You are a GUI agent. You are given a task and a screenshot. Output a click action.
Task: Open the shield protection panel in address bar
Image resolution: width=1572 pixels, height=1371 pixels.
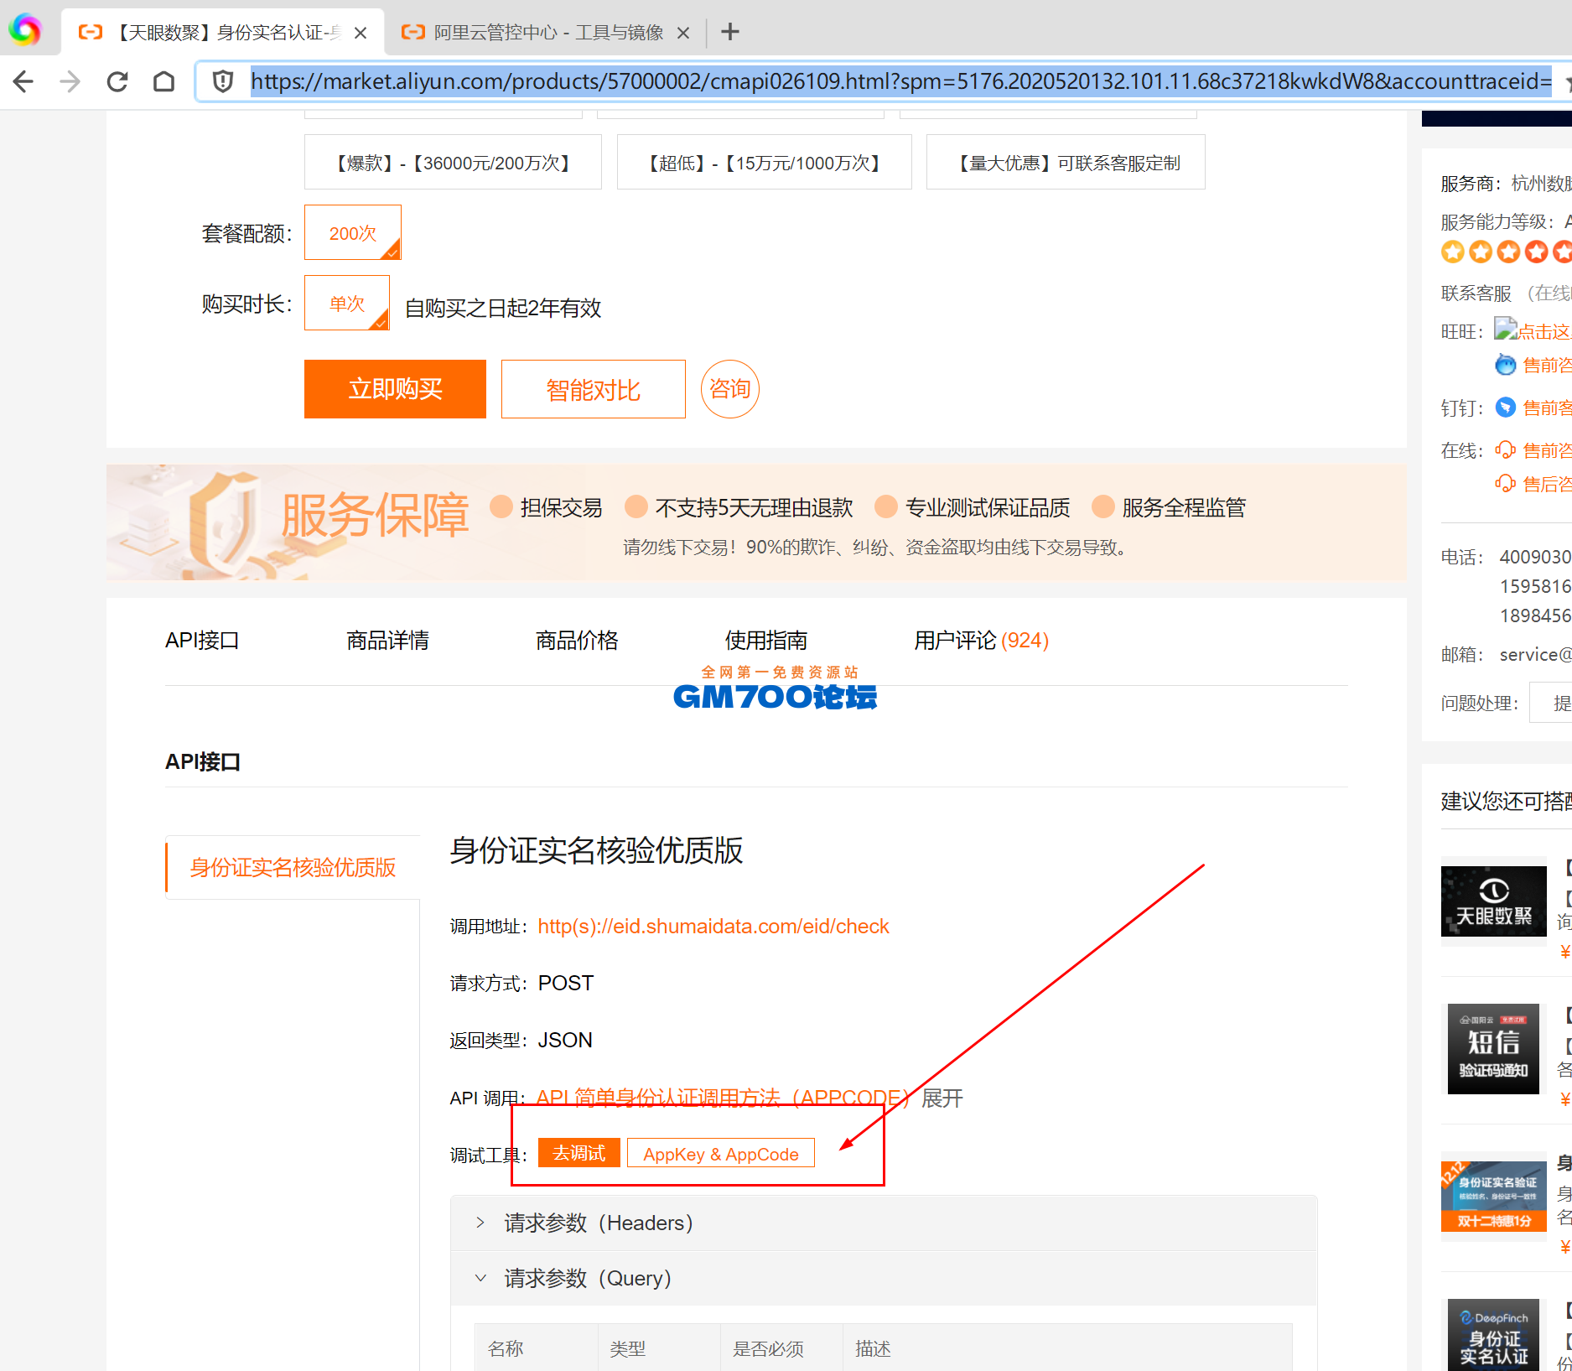click(222, 81)
